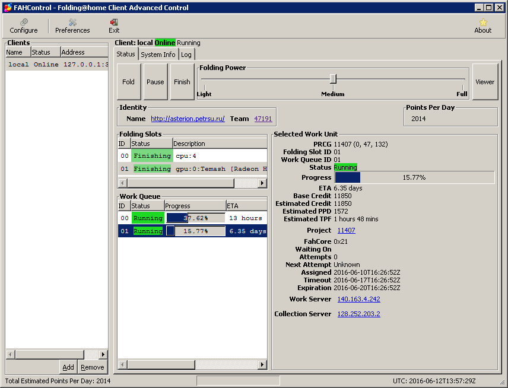Click Work Queue scroll right arrow
Image resolution: width=508 pixels, height=388 pixels.
[262, 365]
